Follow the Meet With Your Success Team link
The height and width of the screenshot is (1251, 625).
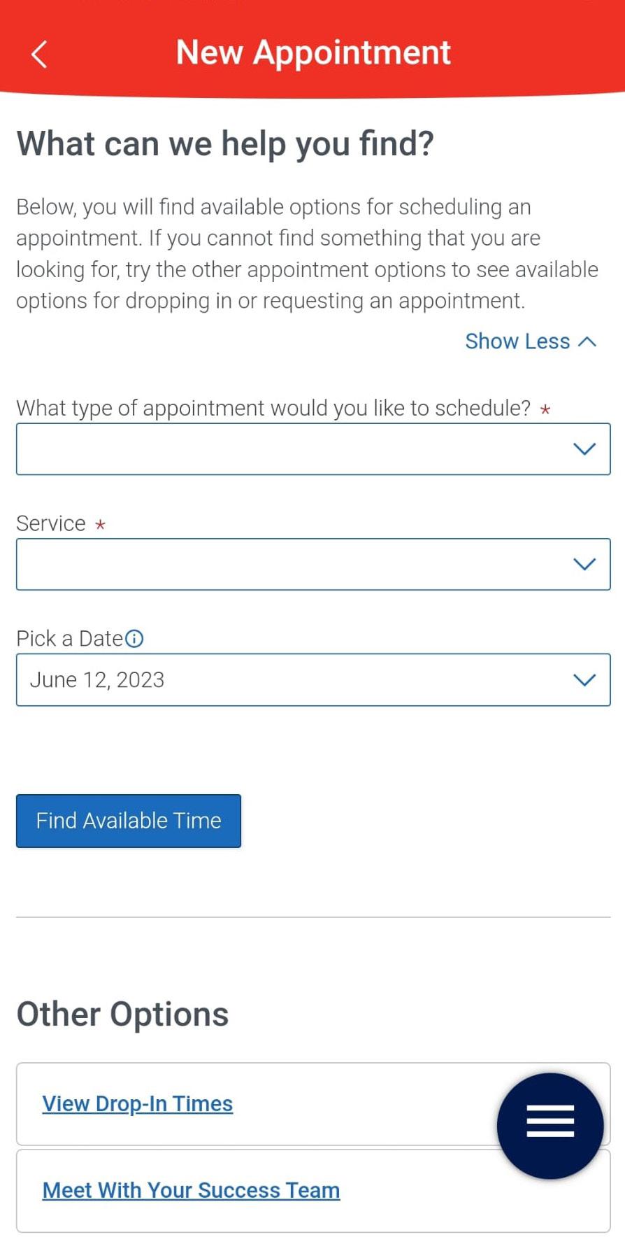coord(191,1190)
